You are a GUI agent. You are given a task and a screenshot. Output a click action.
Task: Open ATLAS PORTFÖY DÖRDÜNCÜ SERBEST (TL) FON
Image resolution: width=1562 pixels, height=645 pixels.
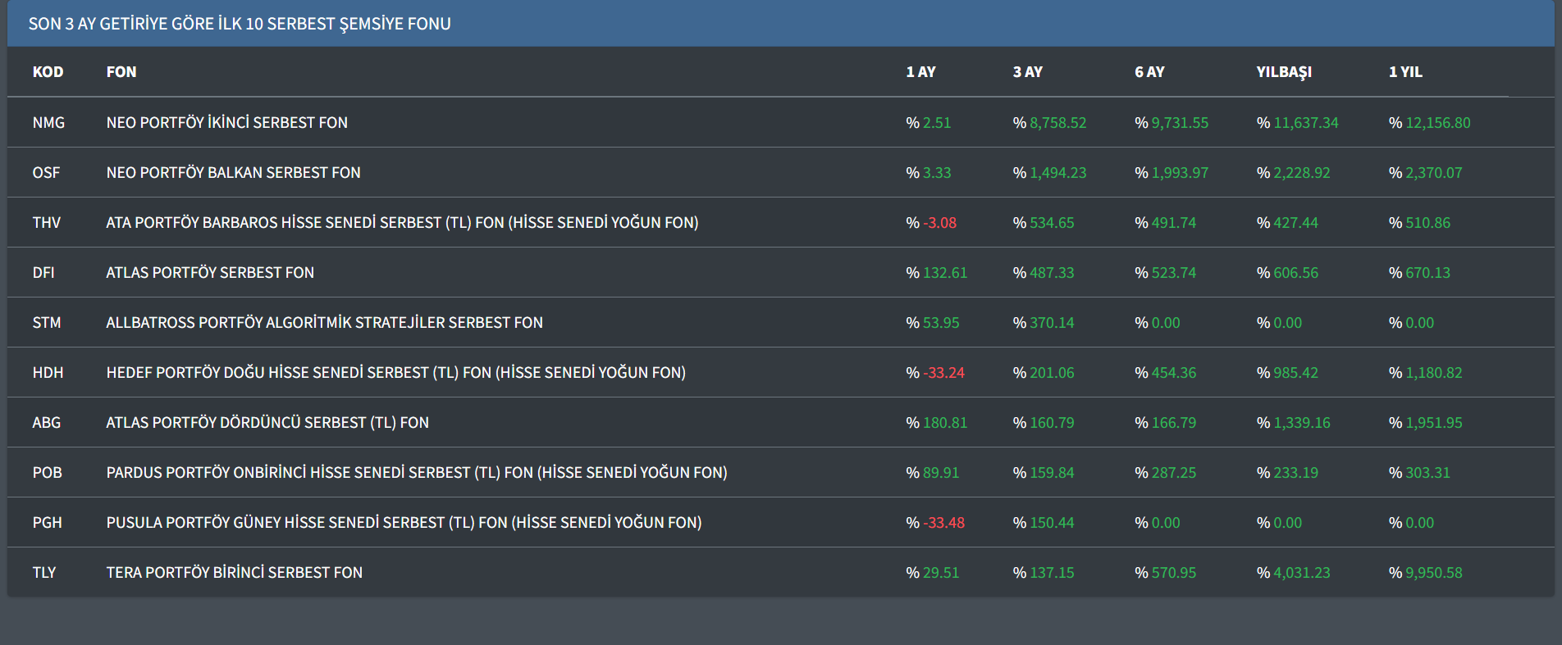(267, 423)
